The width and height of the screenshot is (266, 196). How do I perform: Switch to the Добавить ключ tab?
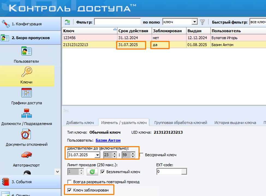click(x=80, y=122)
